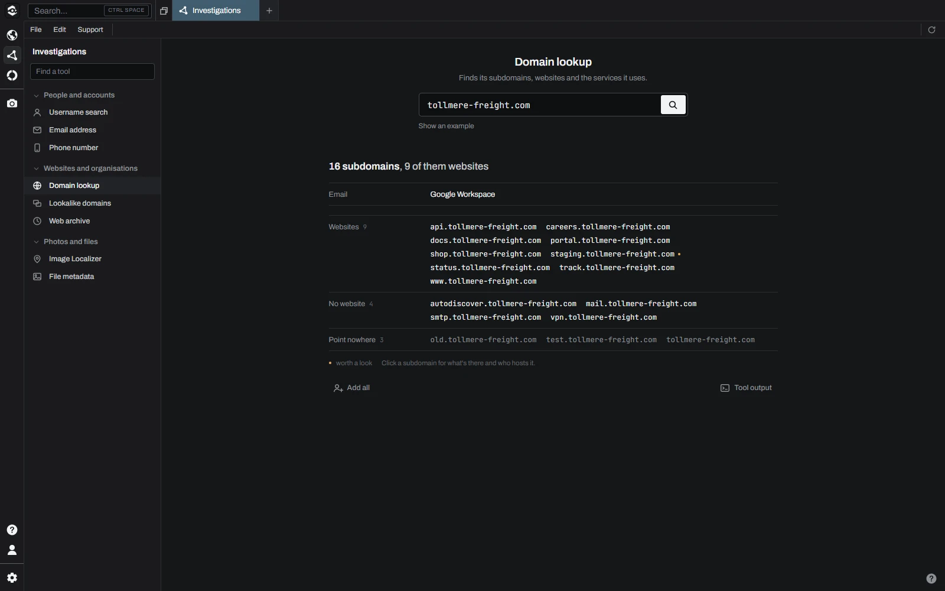945x591 pixels.
Task: Click the camera screenshot icon in left rail
Action: pyautogui.click(x=12, y=103)
